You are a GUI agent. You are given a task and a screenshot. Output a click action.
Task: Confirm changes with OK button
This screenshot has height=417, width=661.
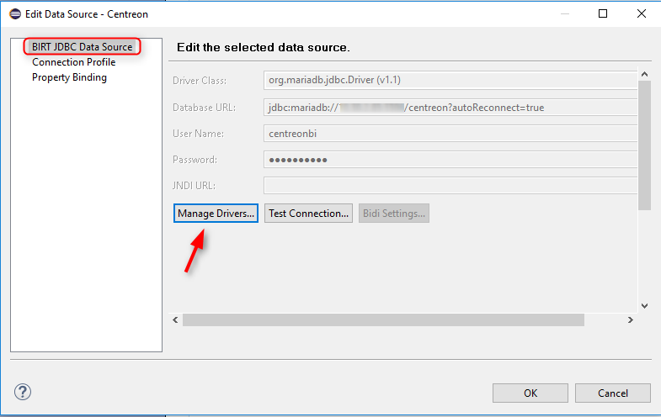[x=530, y=393]
